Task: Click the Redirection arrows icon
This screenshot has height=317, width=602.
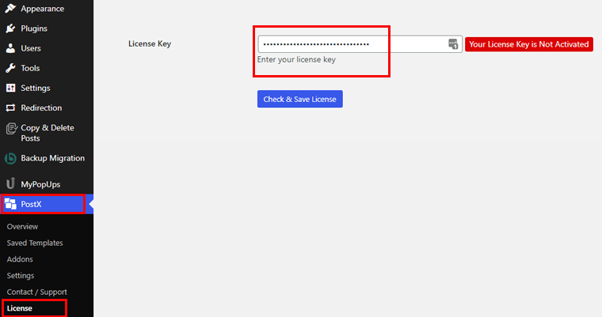Action: [x=10, y=108]
